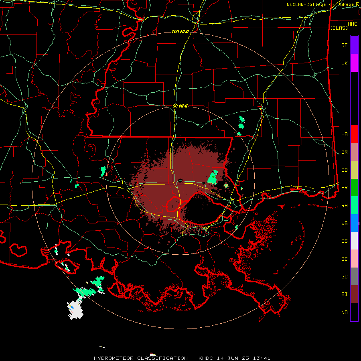Click the IC pink legend swatch

(x=354, y=259)
